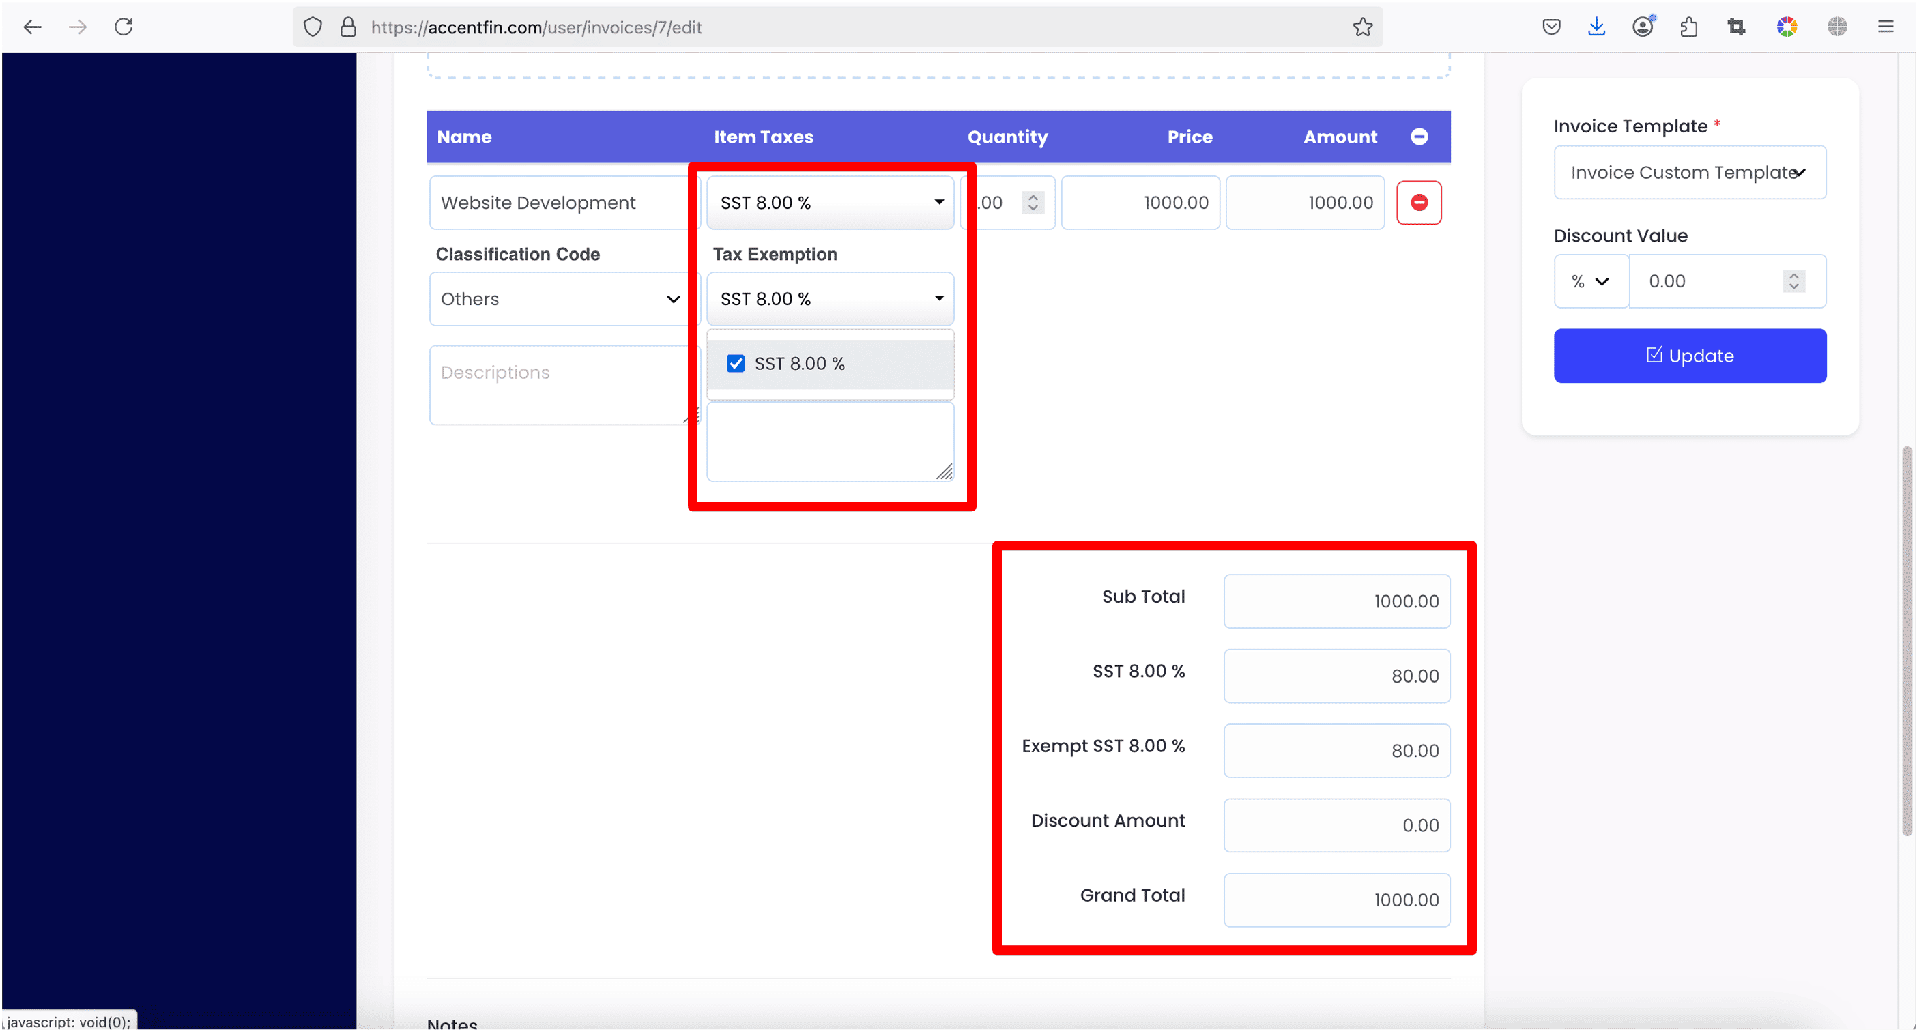Open the browser downloads icon
The height and width of the screenshot is (1032, 1917).
click(1596, 27)
